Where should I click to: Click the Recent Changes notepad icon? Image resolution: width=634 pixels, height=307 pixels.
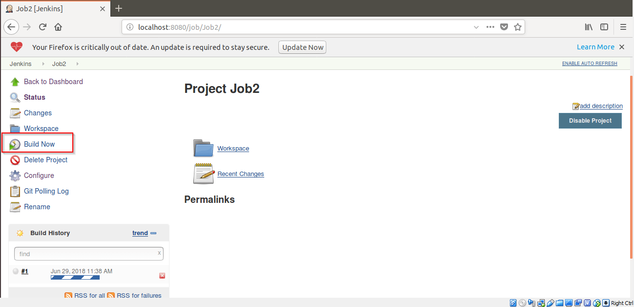pyautogui.click(x=203, y=174)
